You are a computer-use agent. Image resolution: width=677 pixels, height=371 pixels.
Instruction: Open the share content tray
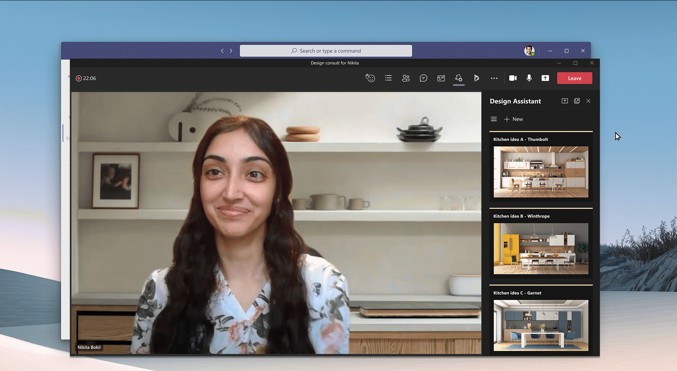tap(545, 78)
